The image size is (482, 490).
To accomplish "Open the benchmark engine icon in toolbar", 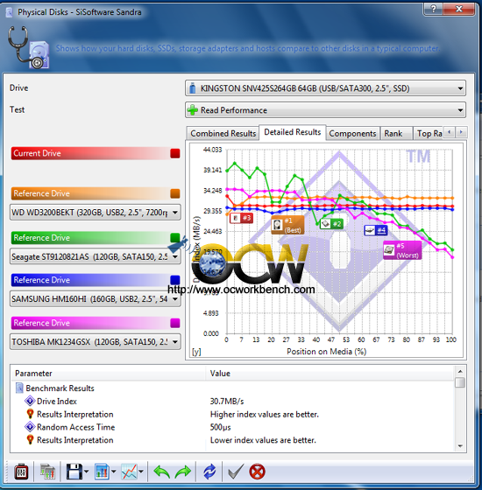I will point(21,472).
